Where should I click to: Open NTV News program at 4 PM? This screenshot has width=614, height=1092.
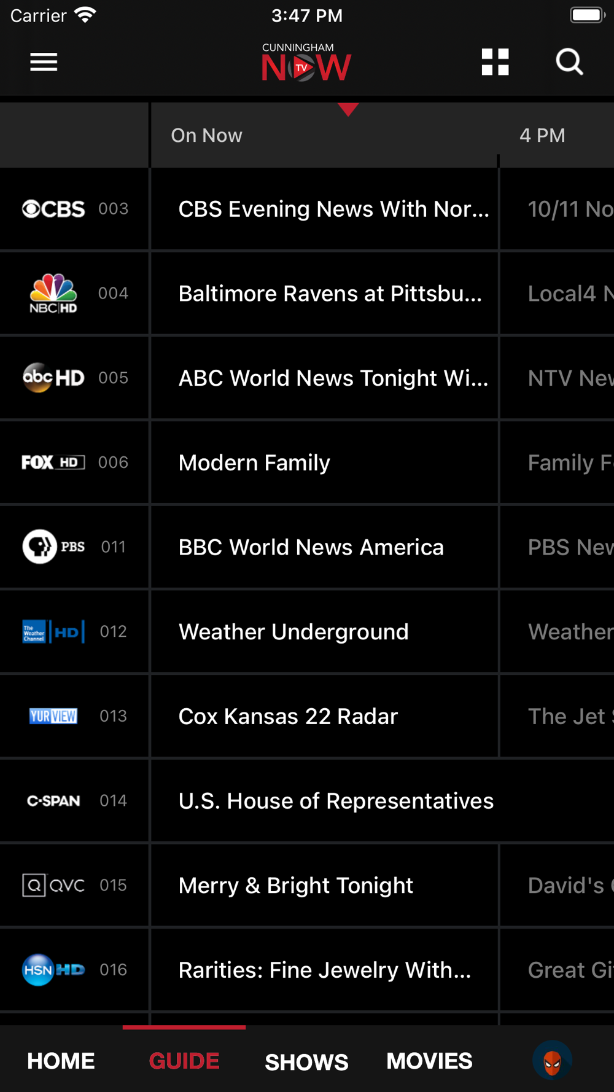558,378
